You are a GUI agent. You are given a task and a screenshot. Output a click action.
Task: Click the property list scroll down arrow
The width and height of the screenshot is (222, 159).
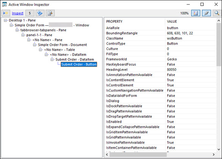pos(219,150)
